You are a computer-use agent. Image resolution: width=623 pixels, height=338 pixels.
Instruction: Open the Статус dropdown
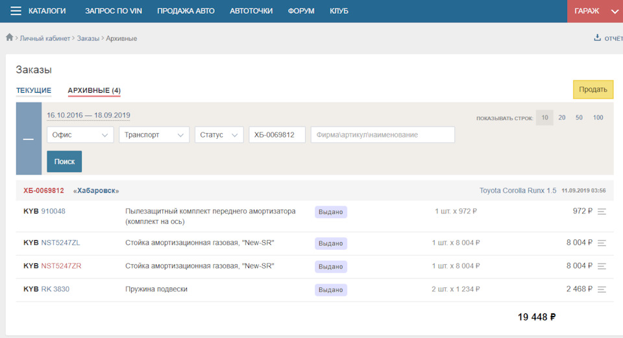[x=219, y=135]
